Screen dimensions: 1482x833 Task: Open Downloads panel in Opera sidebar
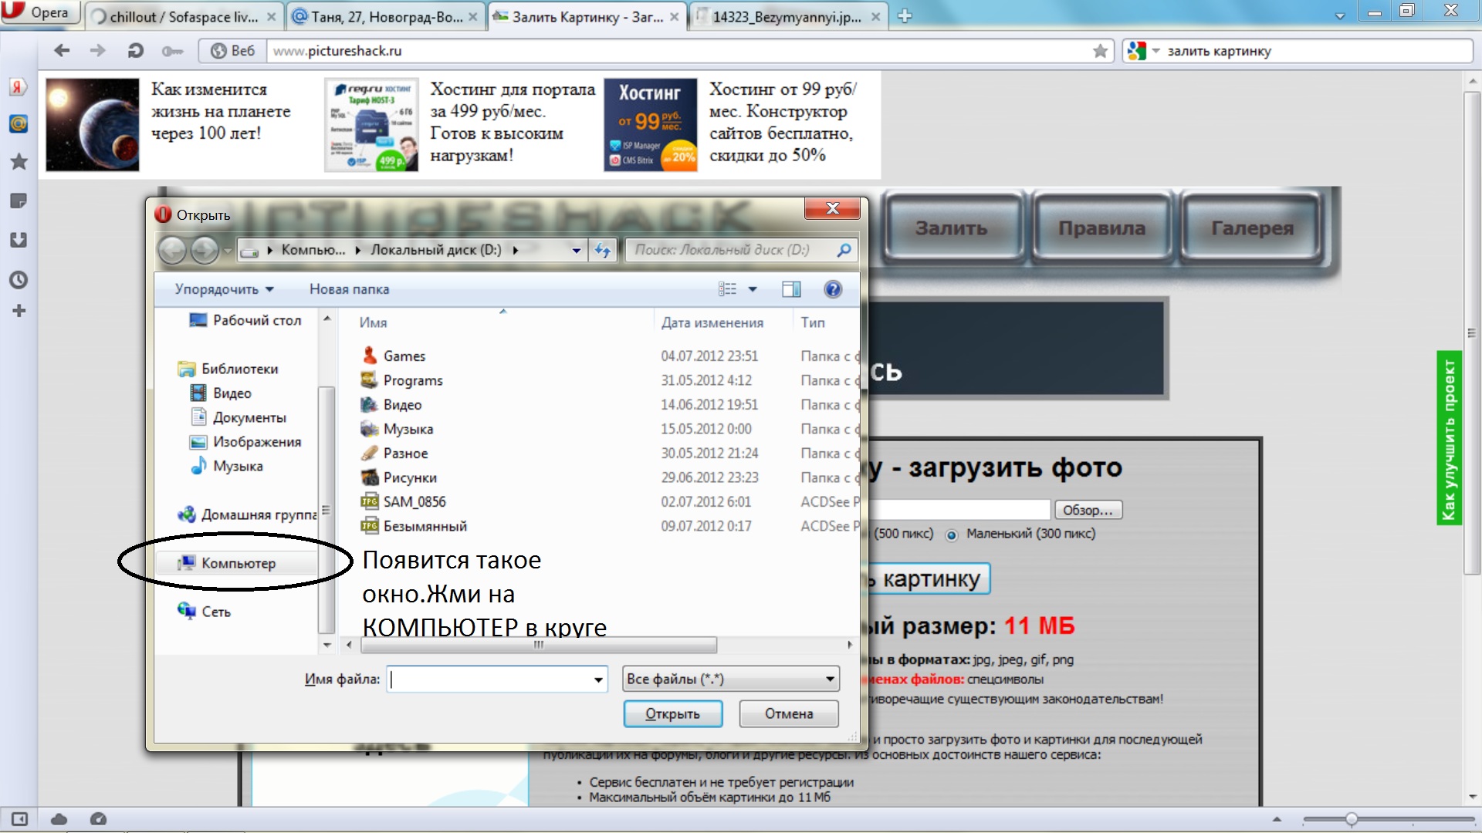[19, 240]
